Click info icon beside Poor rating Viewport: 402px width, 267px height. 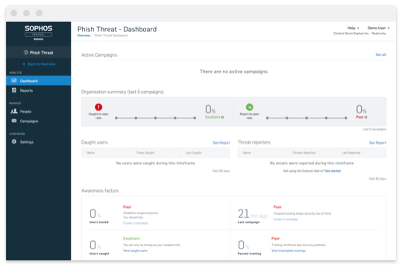pyautogui.click(x=366, y=118)
